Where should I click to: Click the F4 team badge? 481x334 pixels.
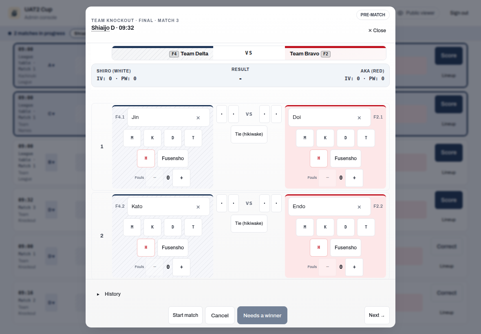pyautogui.click(x=174, y=54)
